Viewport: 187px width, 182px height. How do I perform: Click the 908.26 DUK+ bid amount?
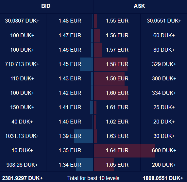tap(22, 165)
